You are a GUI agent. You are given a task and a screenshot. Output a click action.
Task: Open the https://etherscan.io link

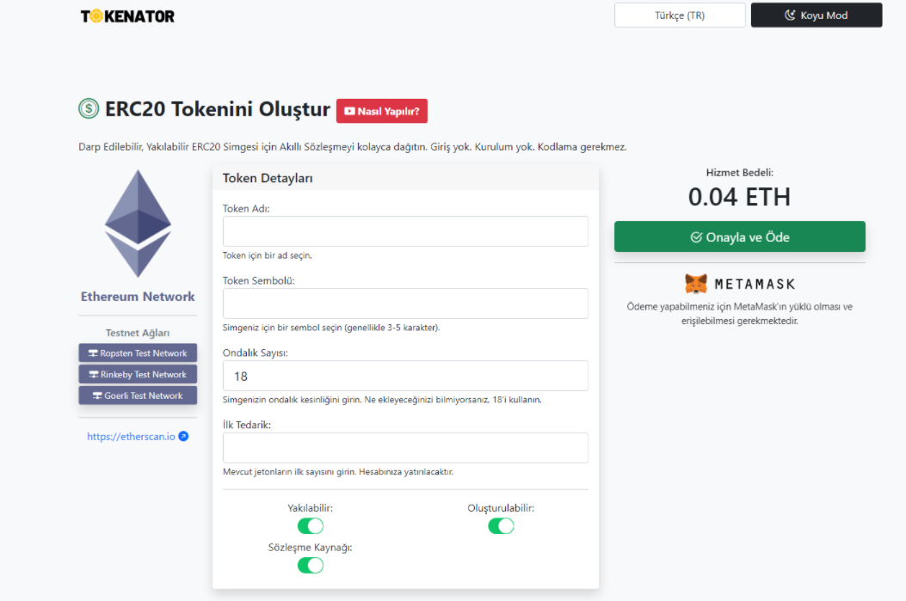(x=131, y=437)
